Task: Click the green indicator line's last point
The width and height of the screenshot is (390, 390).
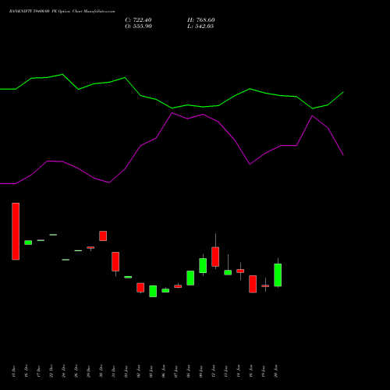Action: pyautogui.click(x=343, y=92)
